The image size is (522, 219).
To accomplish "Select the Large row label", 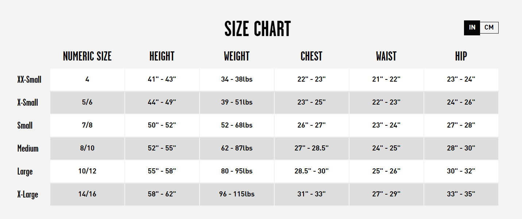I will pos(25,171).
